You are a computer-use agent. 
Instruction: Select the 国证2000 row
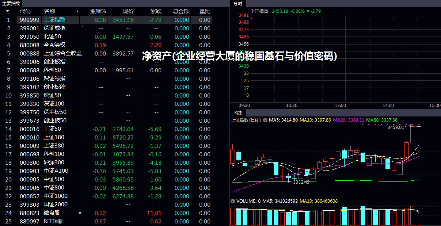[x=106, y=204]
